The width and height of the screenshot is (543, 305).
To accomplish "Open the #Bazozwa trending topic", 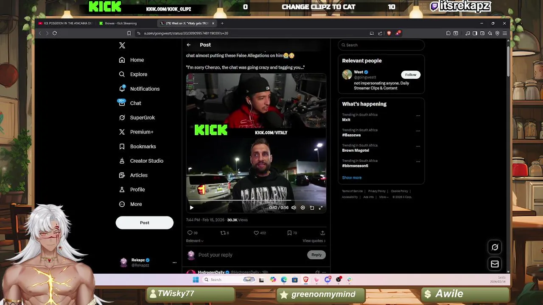I will pos(351,135).
